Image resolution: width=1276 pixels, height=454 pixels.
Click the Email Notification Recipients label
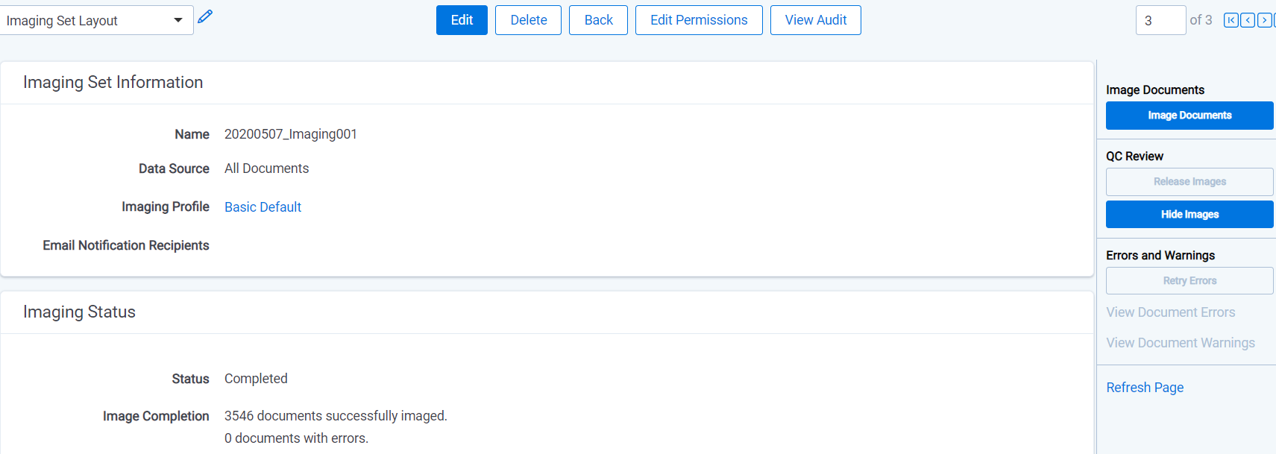coord(126,245)
